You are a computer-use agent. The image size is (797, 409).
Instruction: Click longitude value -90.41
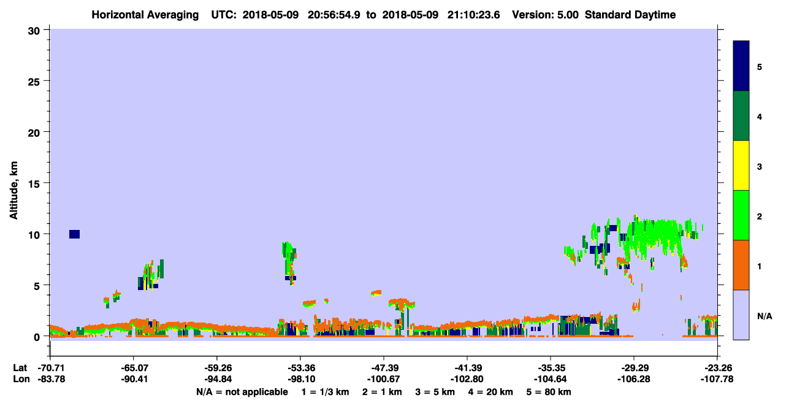click(134, 379)
